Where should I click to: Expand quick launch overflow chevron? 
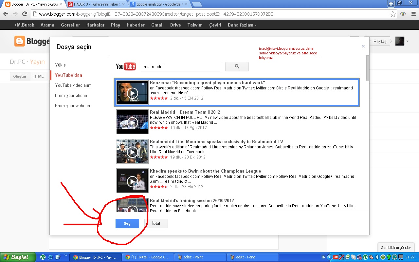66,255
